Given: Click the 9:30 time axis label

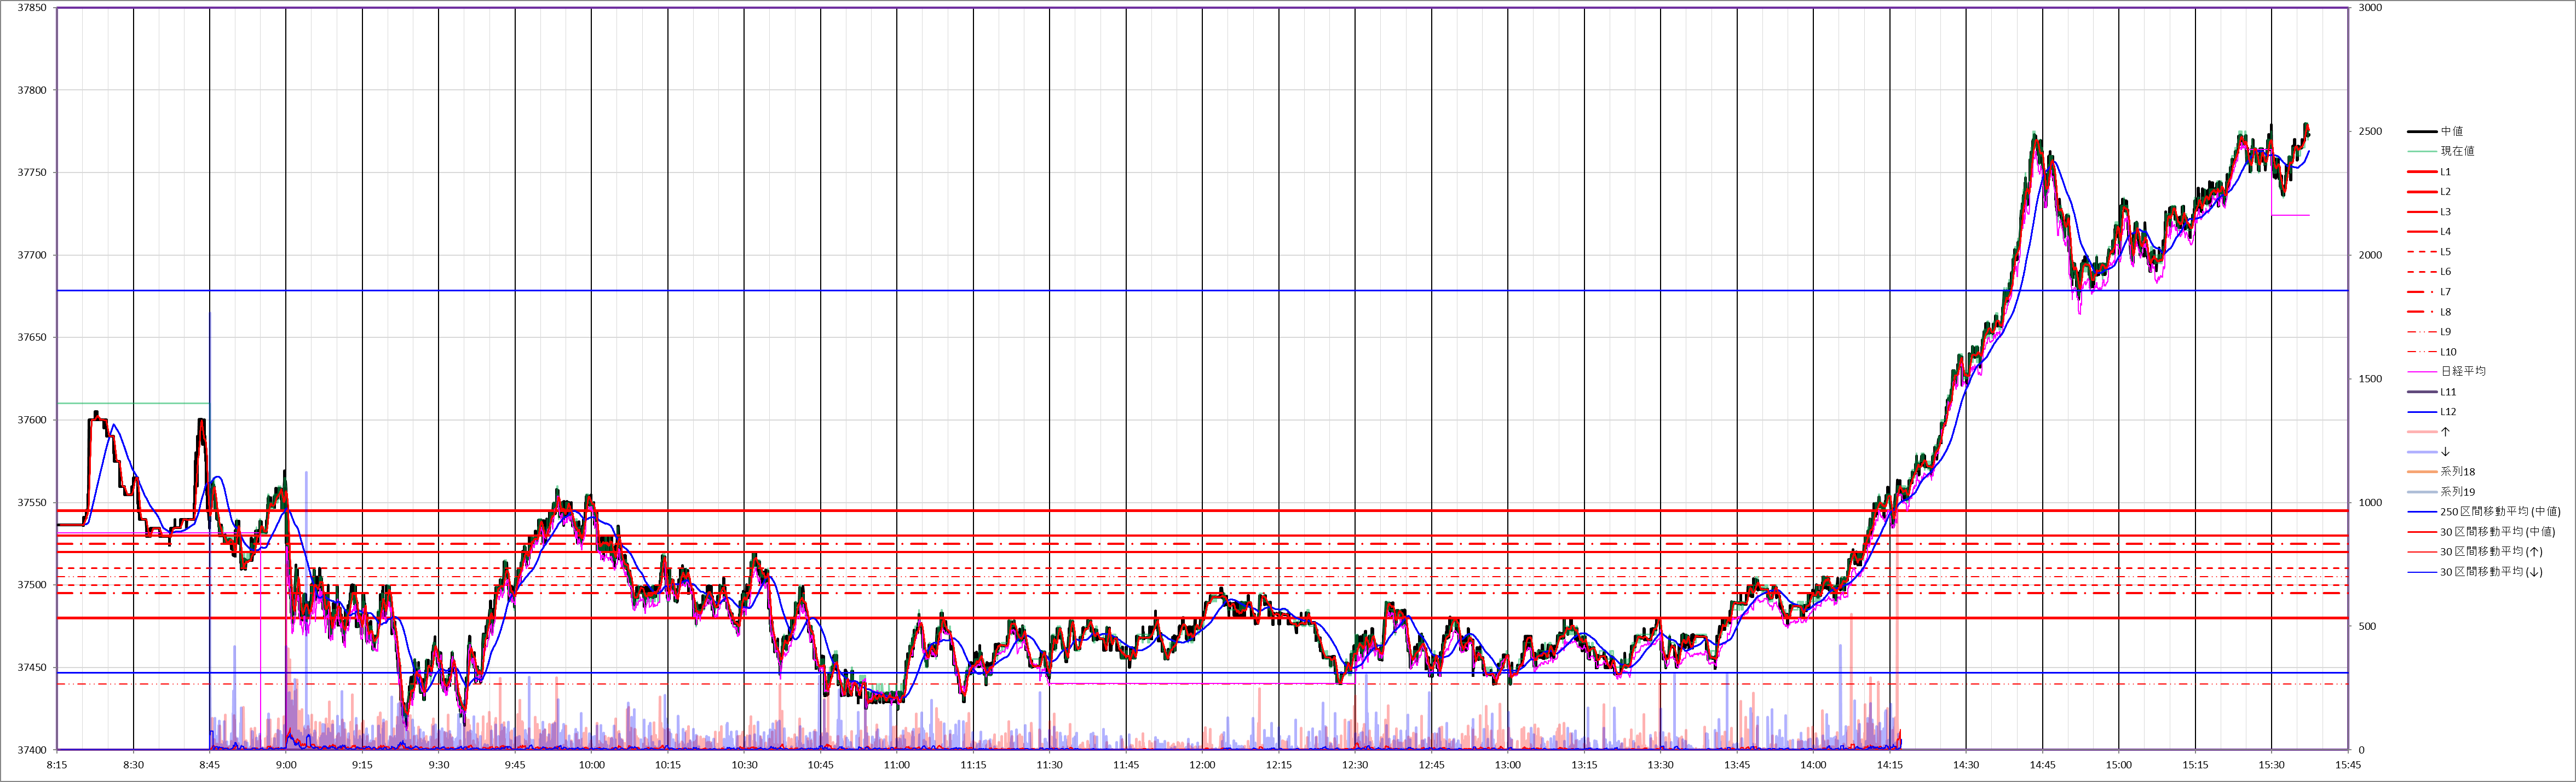Looking at the screenshot, I should [439, 765].
